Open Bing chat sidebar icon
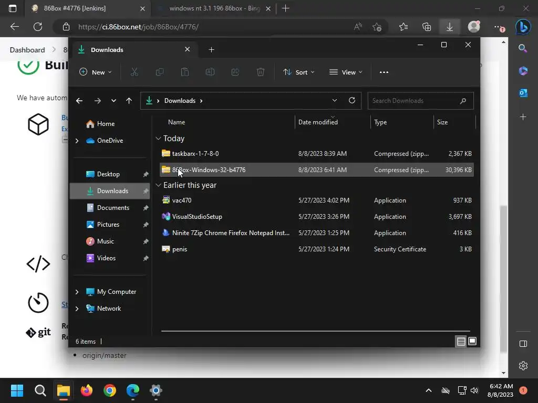Viewport: 538px width, 403px height. pos(523,27)
